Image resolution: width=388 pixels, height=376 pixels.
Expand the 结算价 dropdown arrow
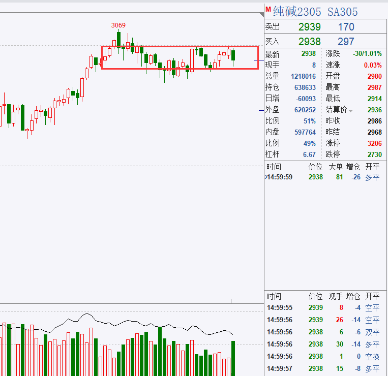(350, 111)
